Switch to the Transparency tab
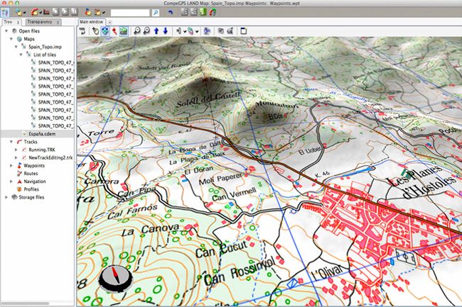This screenshot has height=307, width=462. [x=39, y=22]
